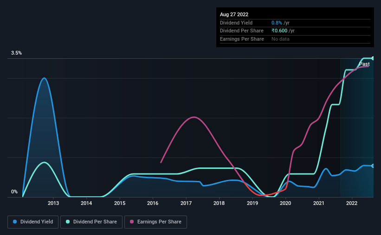381x235 pixels.
Task: Click the 2013 Dividend Yield peak
Action: click(x=44, y=78)
